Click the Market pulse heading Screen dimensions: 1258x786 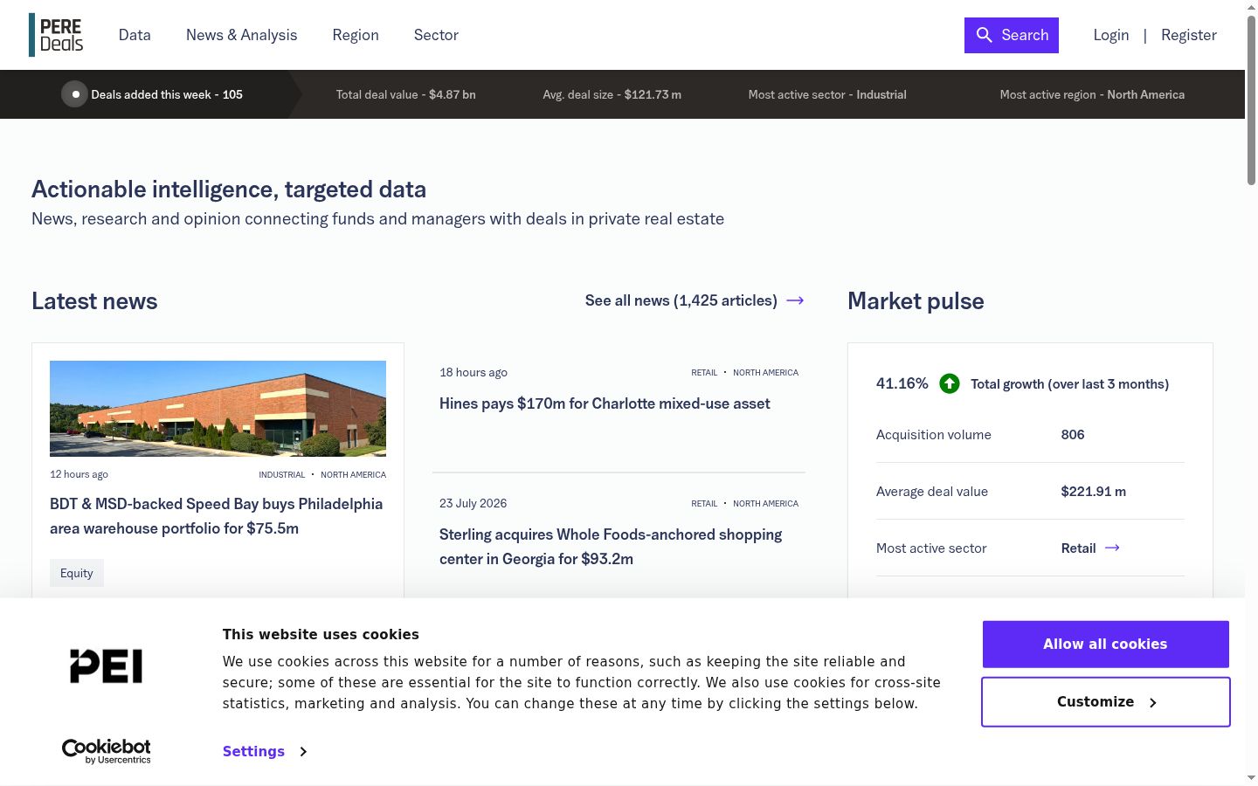pyautogui.click(x=916, y=301)
